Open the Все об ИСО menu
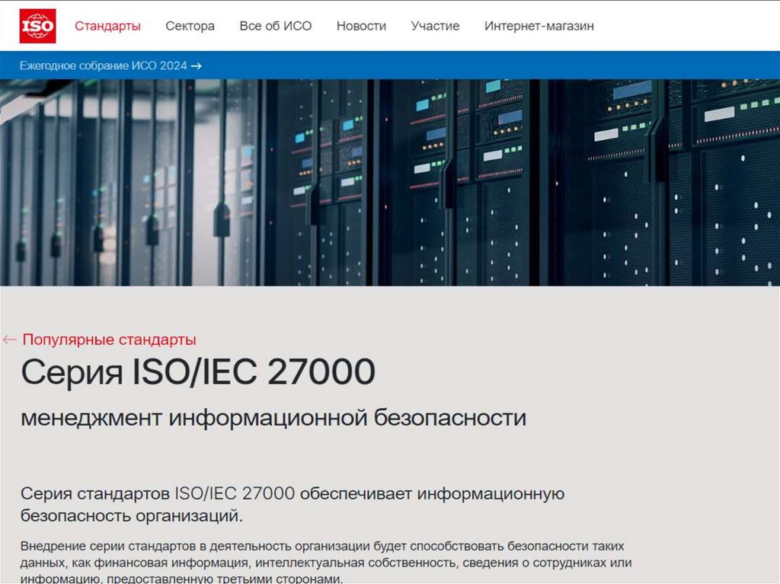780x584 pixels. point(276,26)
